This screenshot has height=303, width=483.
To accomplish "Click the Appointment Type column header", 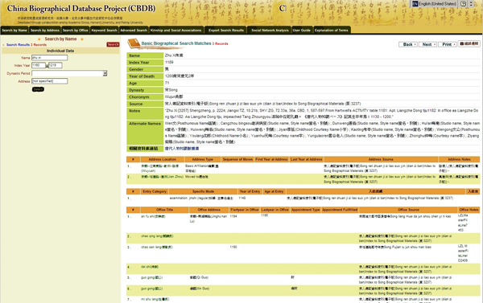I will [x=306, y=210].
